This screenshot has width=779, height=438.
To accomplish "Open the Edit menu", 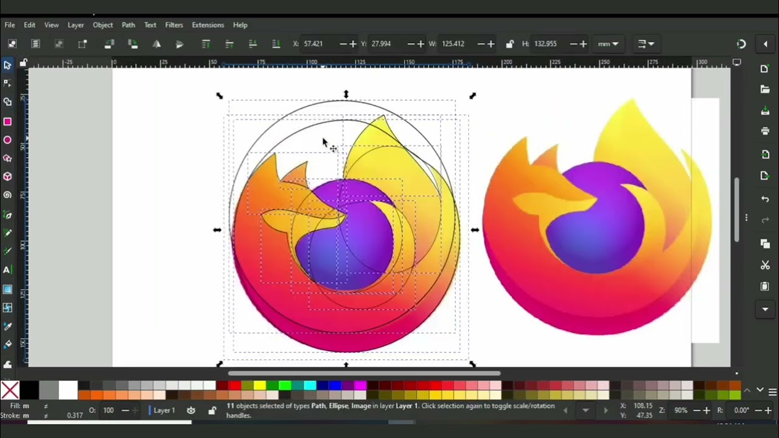I will point(29,25).
